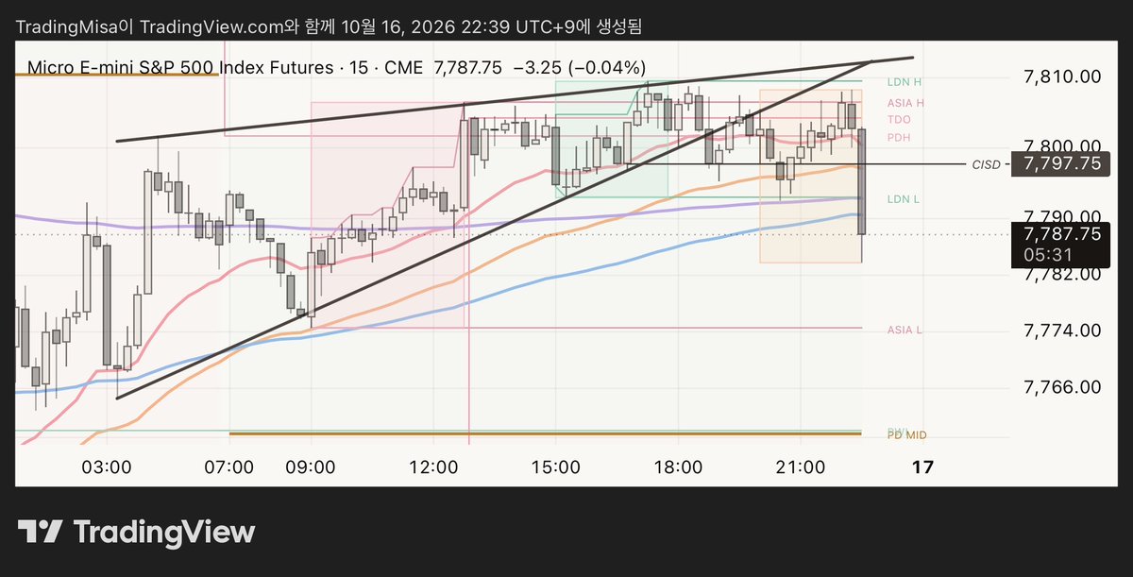Select the 21:00 time axis label
The width and height of the screenshot is (1133, 577).
(800, 467)
